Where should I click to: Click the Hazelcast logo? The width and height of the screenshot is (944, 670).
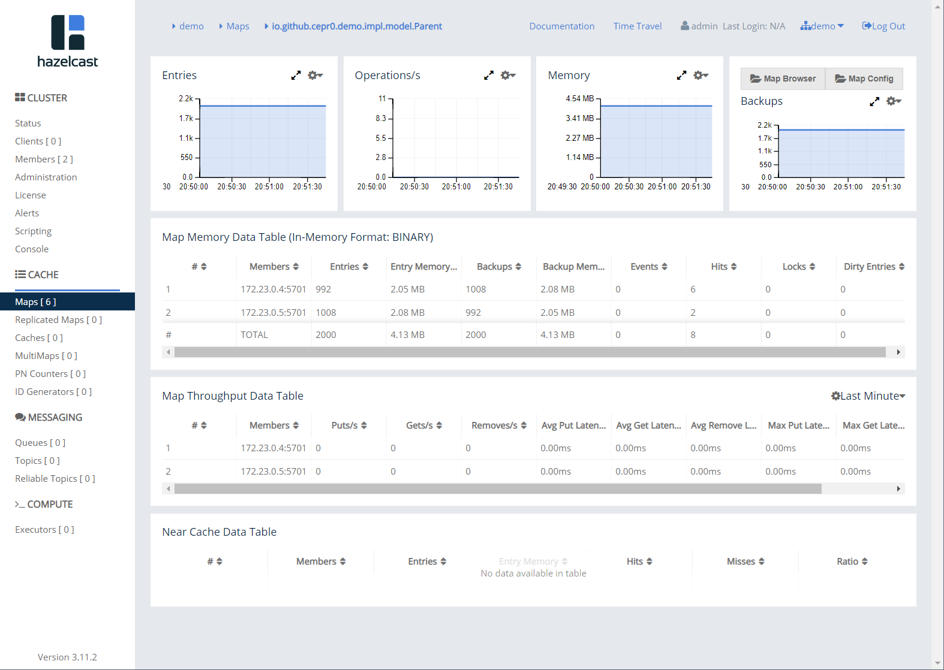(x=68, y=41)
